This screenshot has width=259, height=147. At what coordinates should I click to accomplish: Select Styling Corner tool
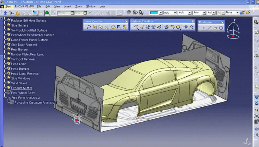click(119, 27)
